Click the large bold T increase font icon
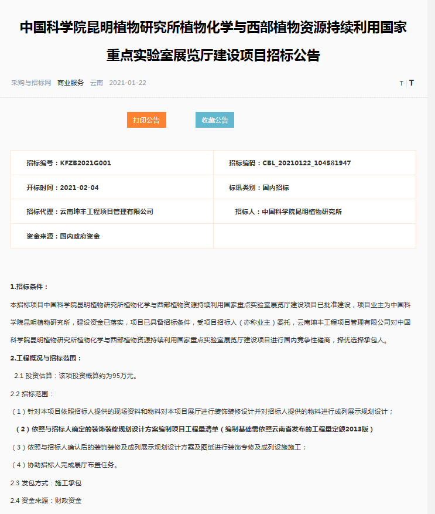Image resolution: width=435 pixels, height=514 pixels. pyautogui.click(x=412, y=83)
